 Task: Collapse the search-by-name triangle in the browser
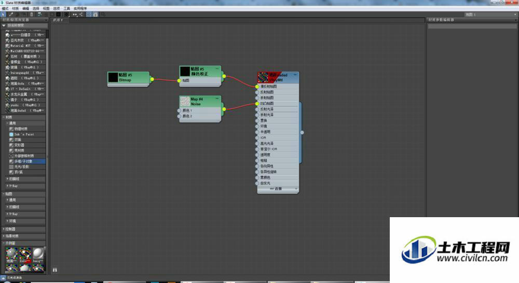(x=4, y=25)
